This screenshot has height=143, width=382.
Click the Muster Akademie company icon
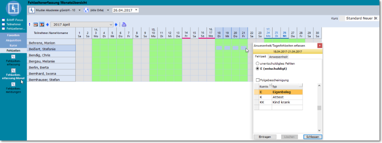31,10
